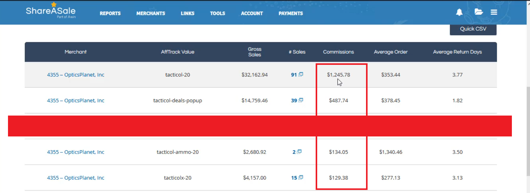530x193 pixels.
Task: Click the AffTrack Value column header
Action: 177,52
